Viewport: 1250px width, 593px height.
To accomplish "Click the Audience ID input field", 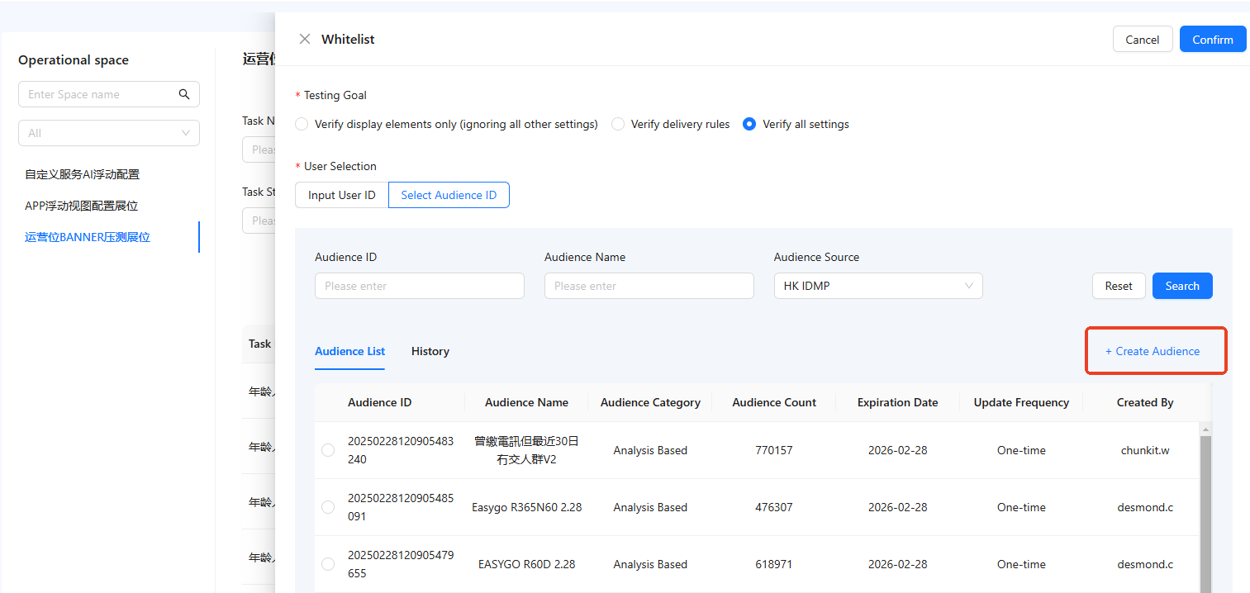I will (419, 286).
